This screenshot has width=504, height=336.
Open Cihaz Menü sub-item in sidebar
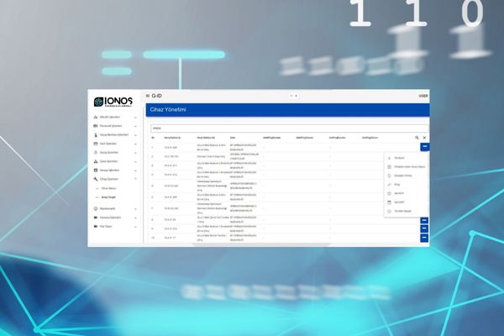(108, 188)
